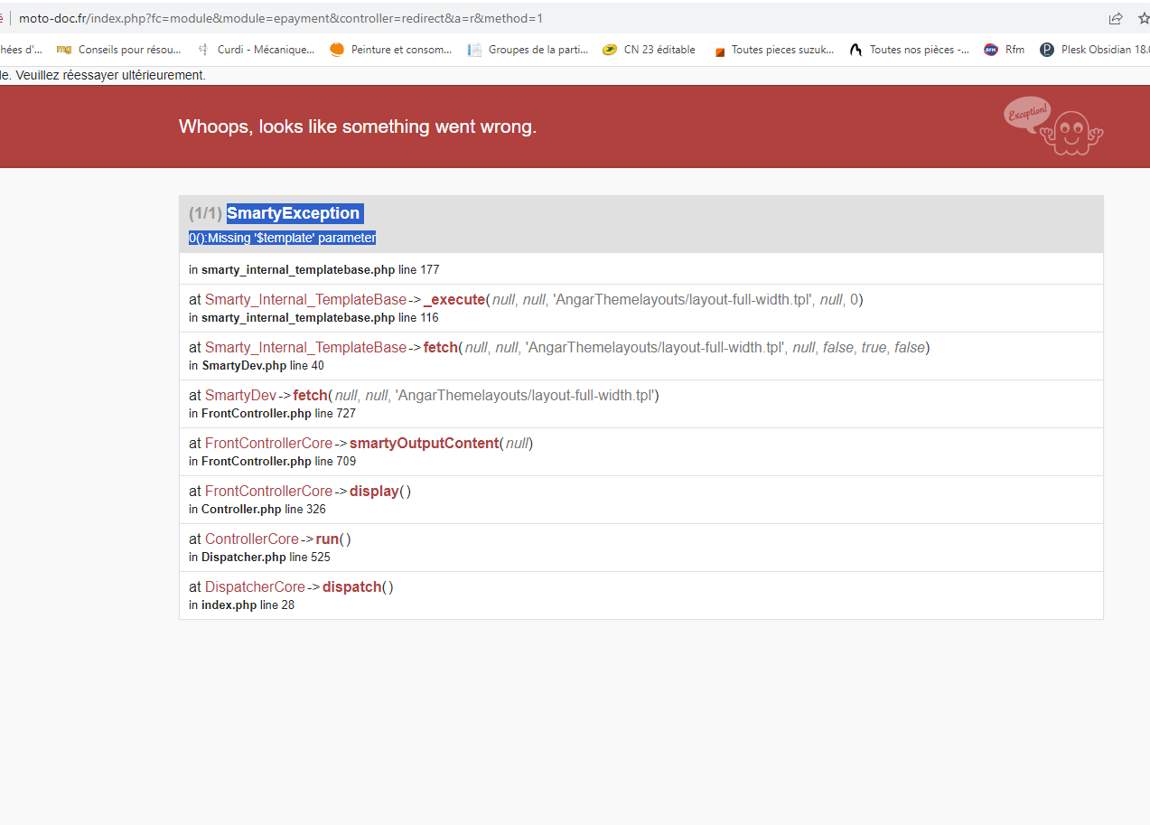Screen dimensions: 1150x825
Task: Click 'FrontController.php line 709' text
Action: coord(278,461)
